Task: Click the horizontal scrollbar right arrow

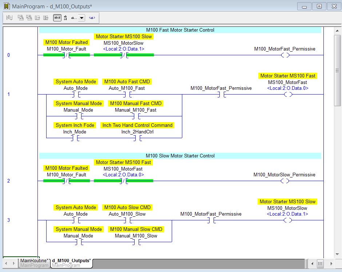Action: [331, 264]
